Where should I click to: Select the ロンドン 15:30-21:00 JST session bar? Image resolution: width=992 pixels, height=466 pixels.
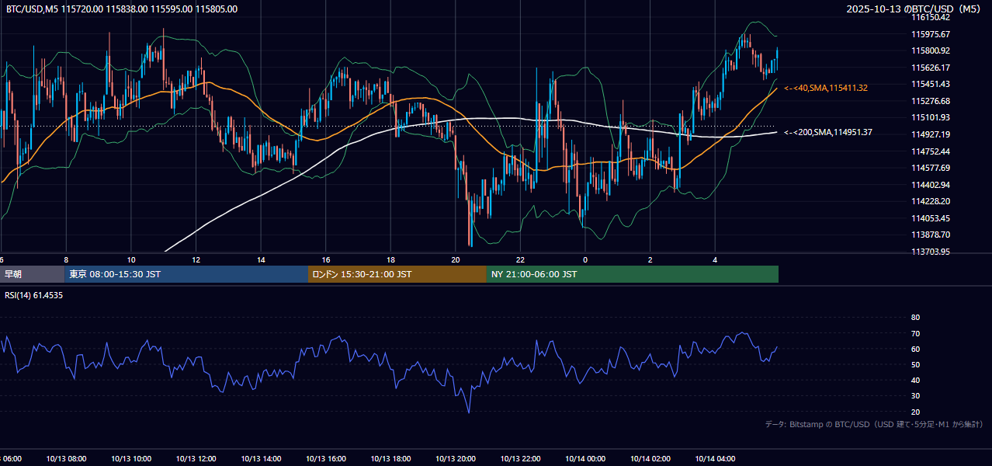point(397,274)
